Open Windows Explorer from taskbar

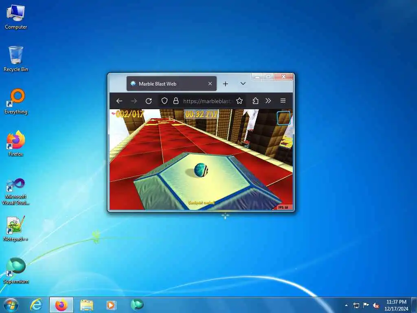87,305
